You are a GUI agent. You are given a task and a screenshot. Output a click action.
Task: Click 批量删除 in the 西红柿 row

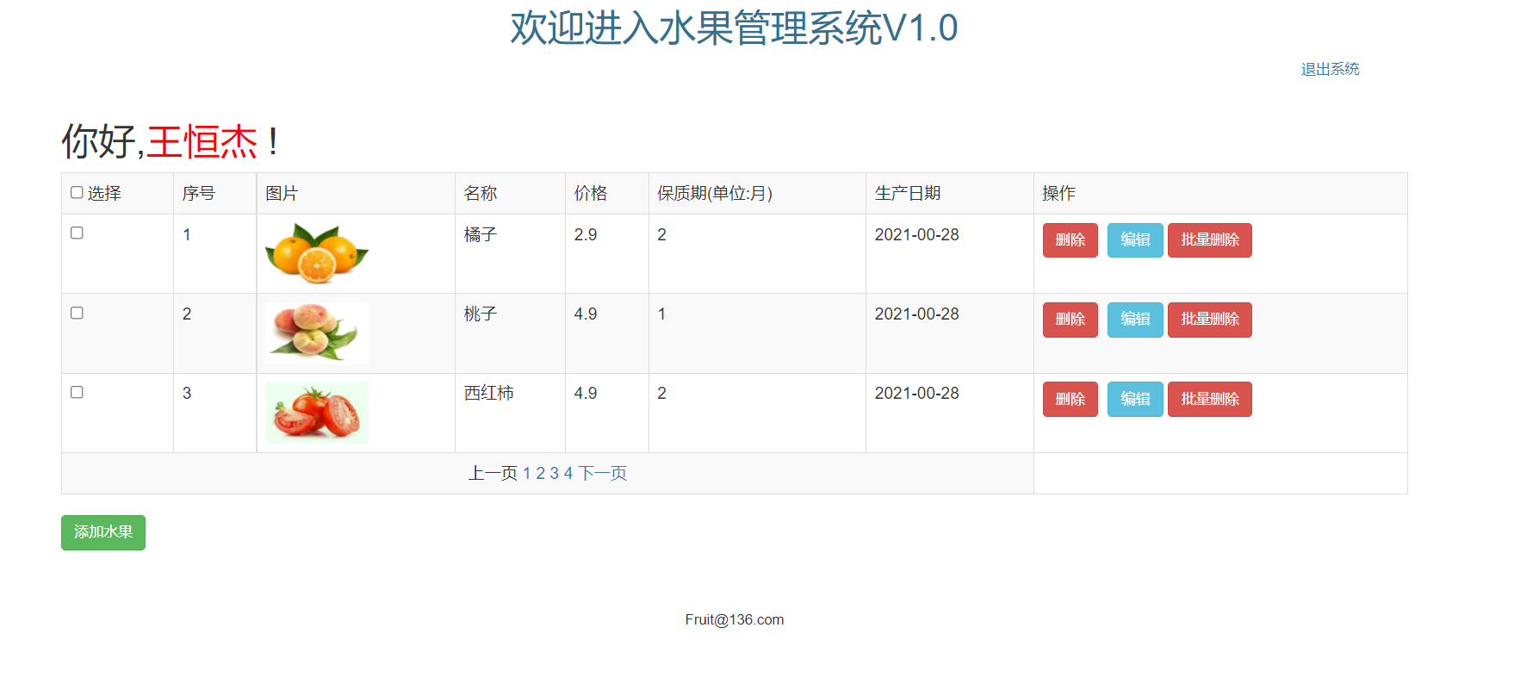pos(1210,399)
